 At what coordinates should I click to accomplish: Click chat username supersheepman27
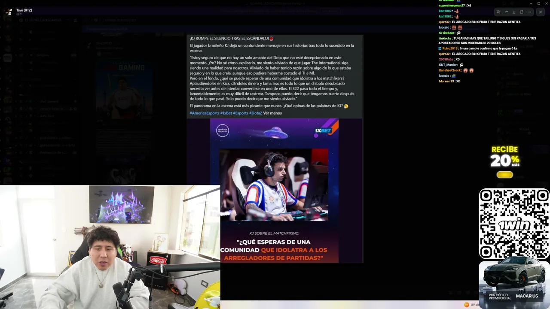452,6
